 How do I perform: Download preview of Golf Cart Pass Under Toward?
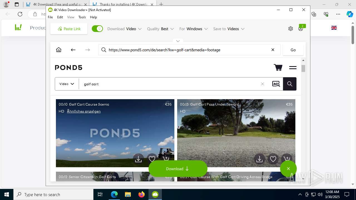click(x=259, y=159)
